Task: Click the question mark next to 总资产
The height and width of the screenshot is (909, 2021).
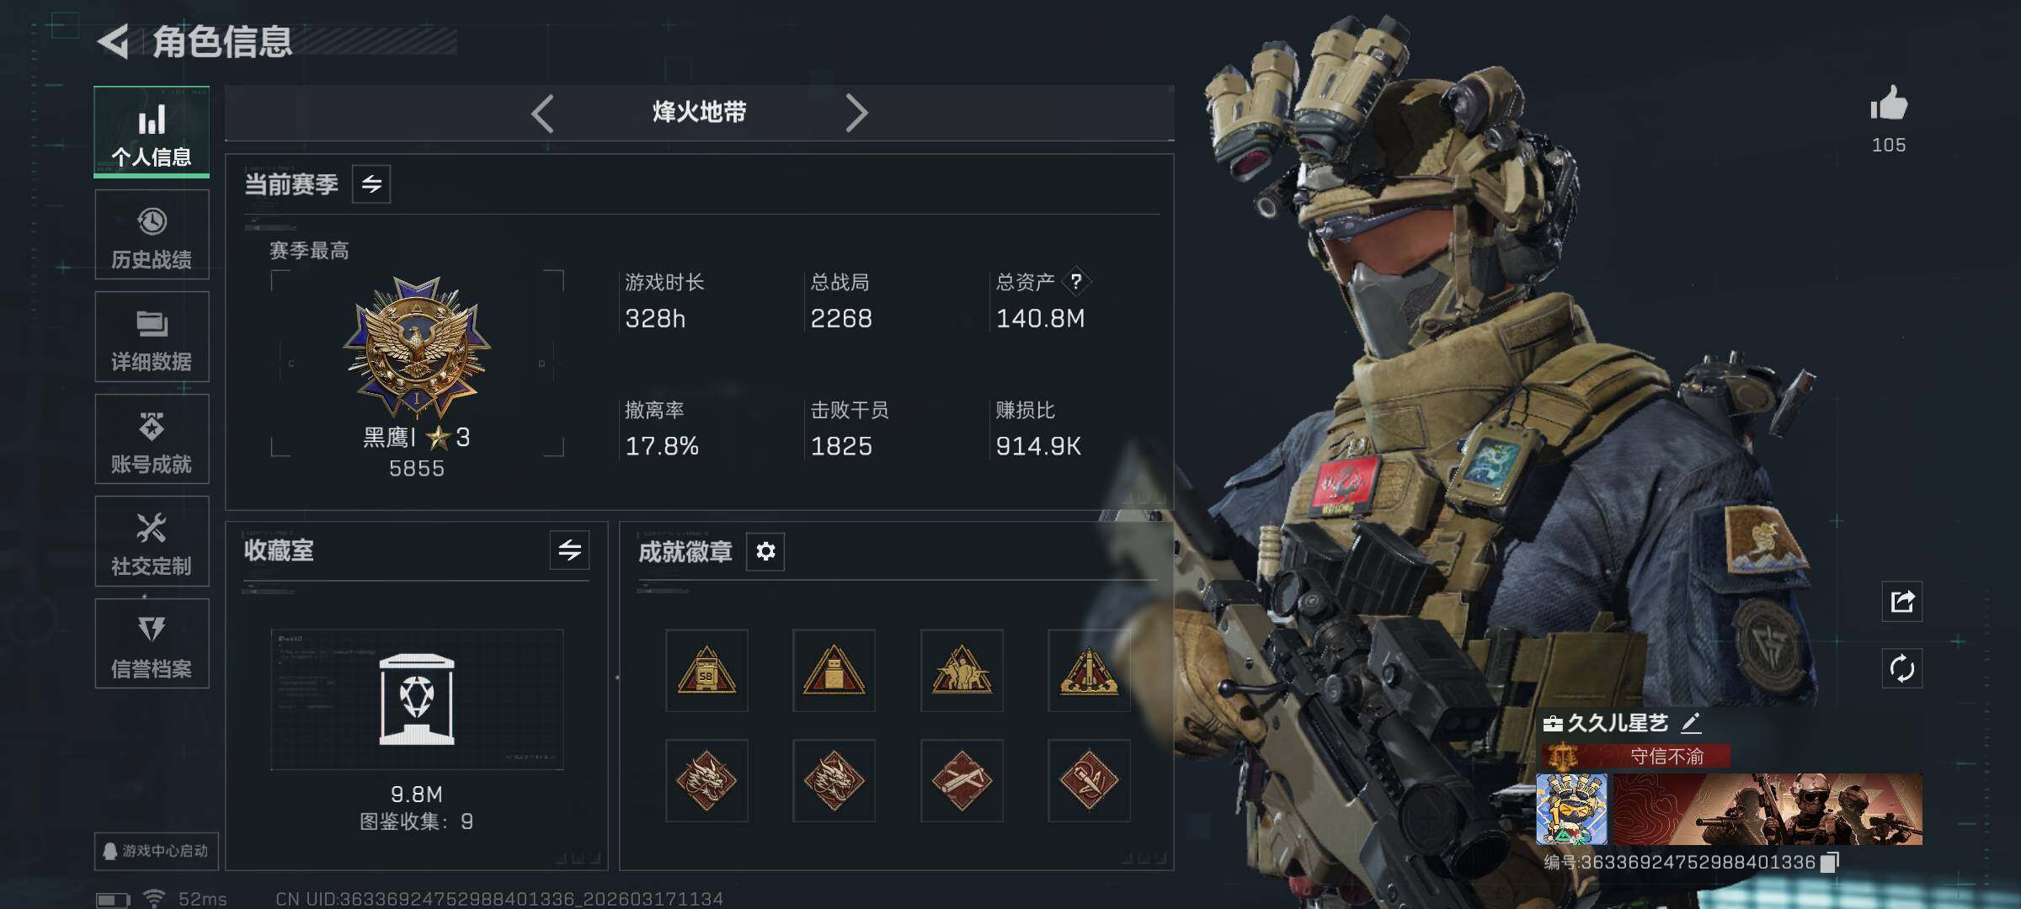Action: coord(1076,282)
